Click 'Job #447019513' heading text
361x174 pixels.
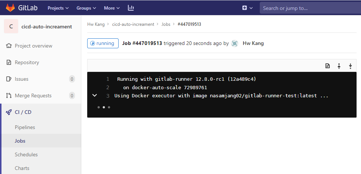click(x=142, y=43)
